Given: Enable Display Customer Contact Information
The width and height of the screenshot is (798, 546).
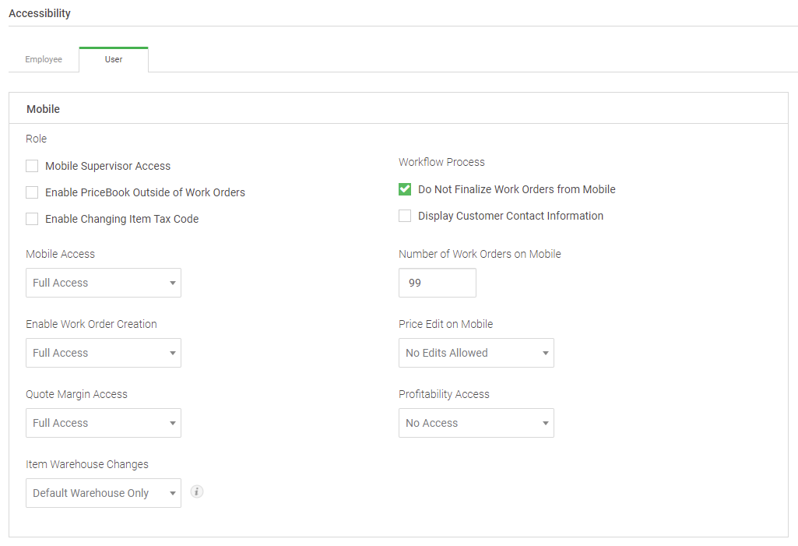Looking at the screenshot, I should coord(405,216).
